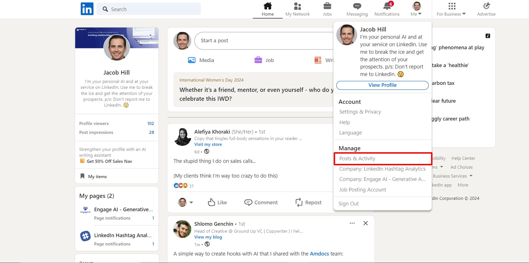Click the Job briefcase icon in post box
Screen dimensions: 529x263
pos(258,60)
